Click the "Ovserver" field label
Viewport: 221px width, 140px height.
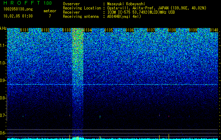71,4
